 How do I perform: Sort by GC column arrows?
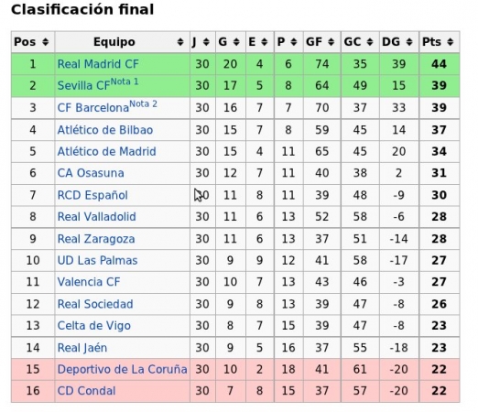pos(370,42)
